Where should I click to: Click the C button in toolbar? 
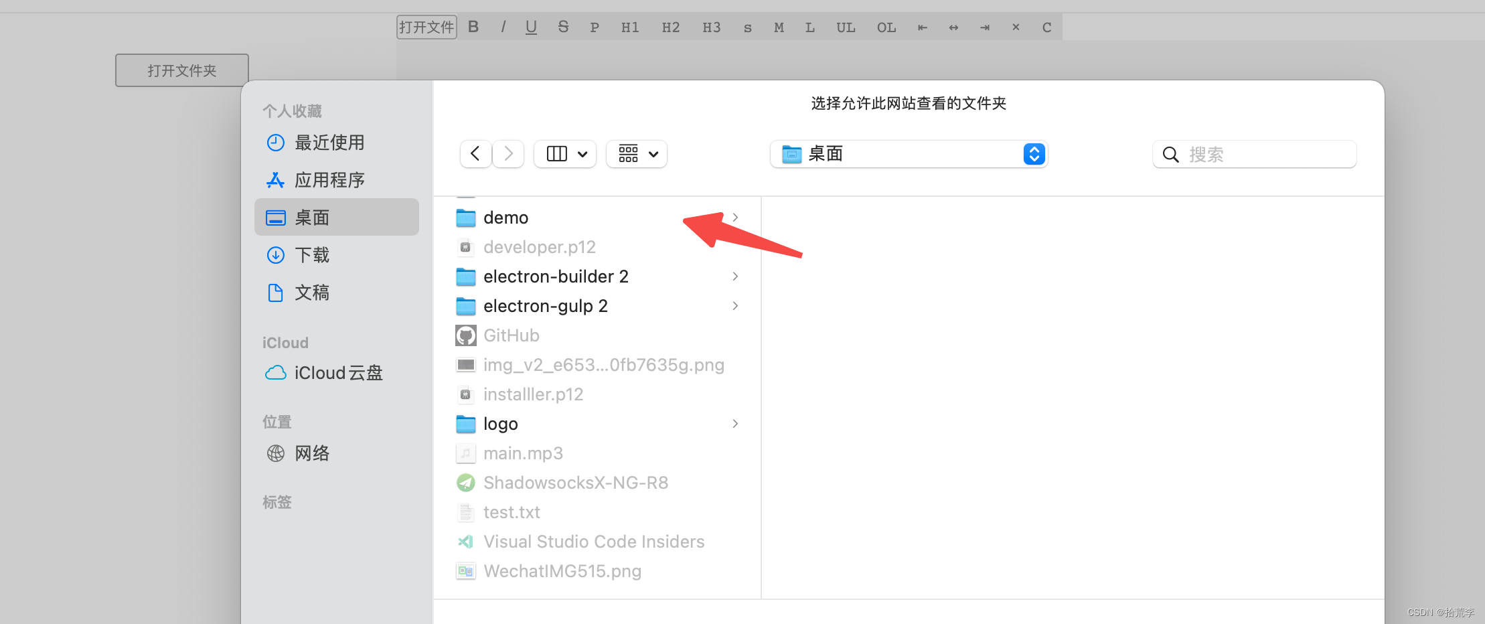click(x=1047, y=27)
